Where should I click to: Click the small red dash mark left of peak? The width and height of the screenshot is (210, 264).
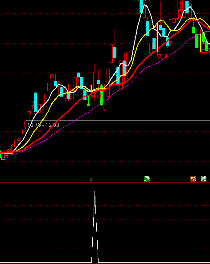point(132,27)
